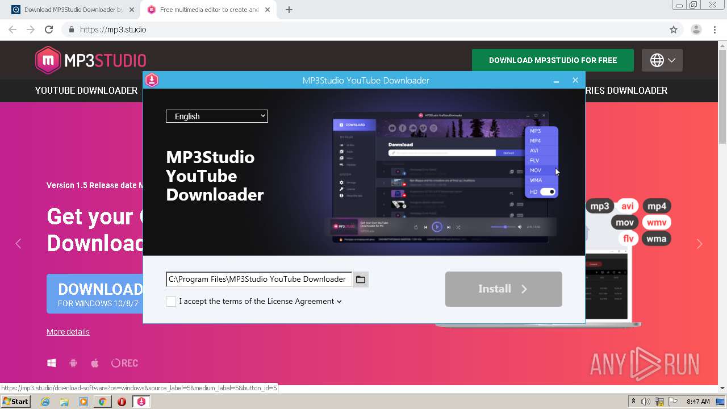Viewport: 727px width, 409px height.
Task: Click the avi format badge
Action: coord(628,206)
